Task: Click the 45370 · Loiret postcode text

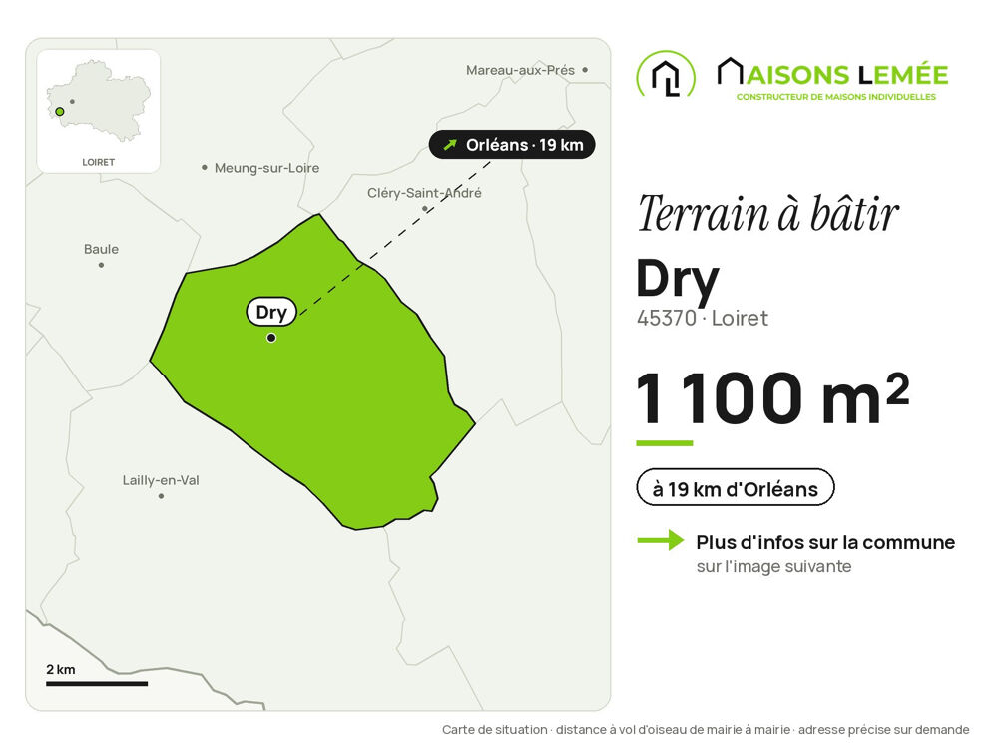Action: [x=702, y=318]
